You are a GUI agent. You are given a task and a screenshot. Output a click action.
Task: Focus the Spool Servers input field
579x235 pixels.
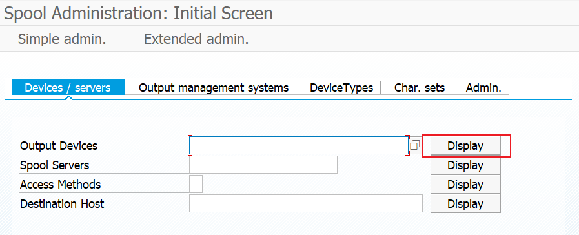pyautogui.click(x=263, y=165)
